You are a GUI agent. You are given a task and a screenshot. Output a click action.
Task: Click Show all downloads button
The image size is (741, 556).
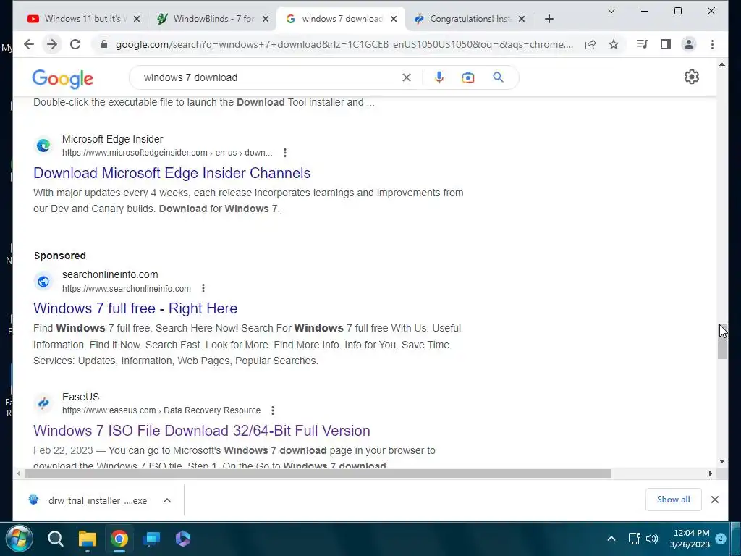pyautogui.click(x=674, y=500)
